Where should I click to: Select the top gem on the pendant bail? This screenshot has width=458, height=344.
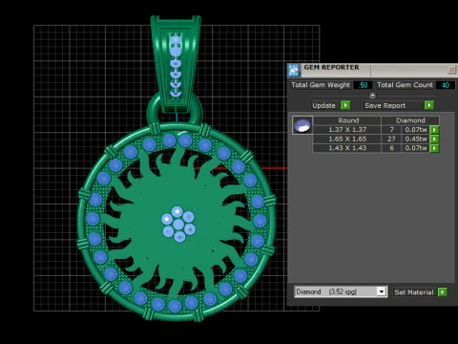(176, 41)
